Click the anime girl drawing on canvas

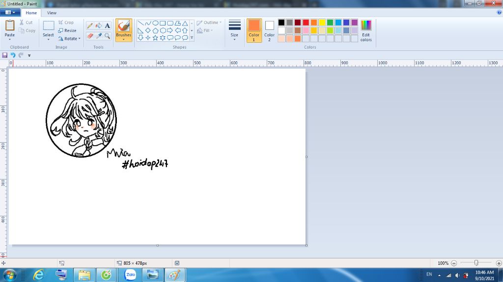click(81, 121)
